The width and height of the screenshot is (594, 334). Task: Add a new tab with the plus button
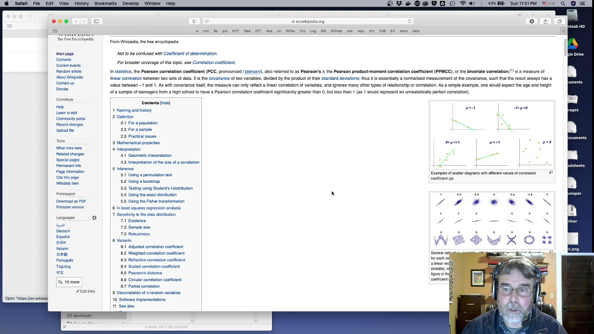[x=564, y=31]
